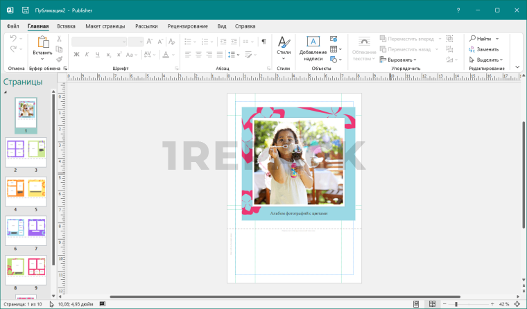527x309 pixels.
Task: Click the Replace (Заменить) icon
Action: coord(473,49)
